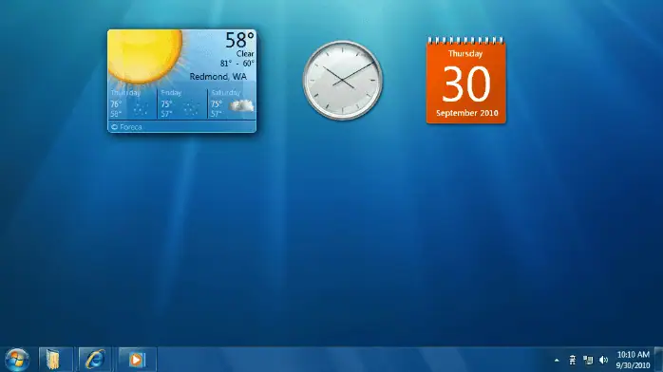Click the Clear condition text

point(245,54)
